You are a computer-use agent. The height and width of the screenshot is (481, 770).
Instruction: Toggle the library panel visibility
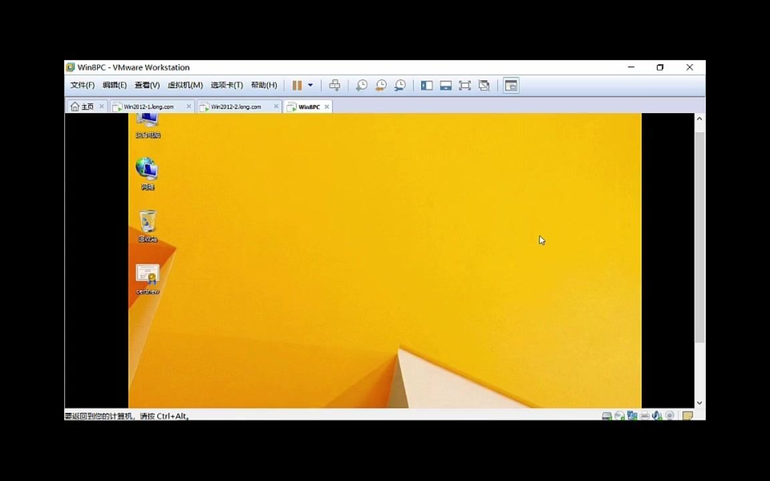pos(426,85)
